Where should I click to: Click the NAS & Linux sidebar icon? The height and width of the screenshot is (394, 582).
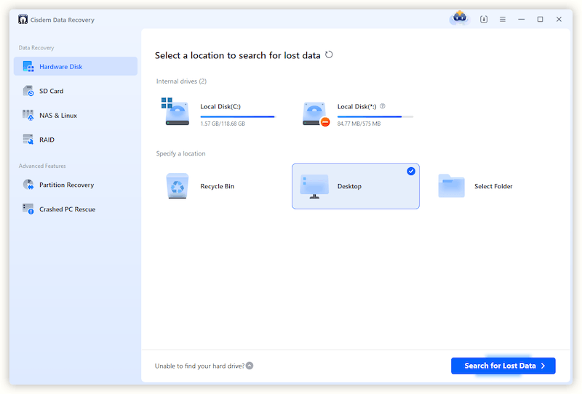click(28, 116)
